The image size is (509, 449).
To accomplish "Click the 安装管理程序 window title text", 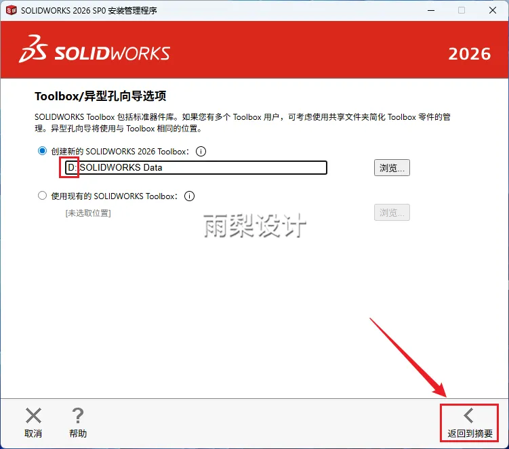I will 132,11.
